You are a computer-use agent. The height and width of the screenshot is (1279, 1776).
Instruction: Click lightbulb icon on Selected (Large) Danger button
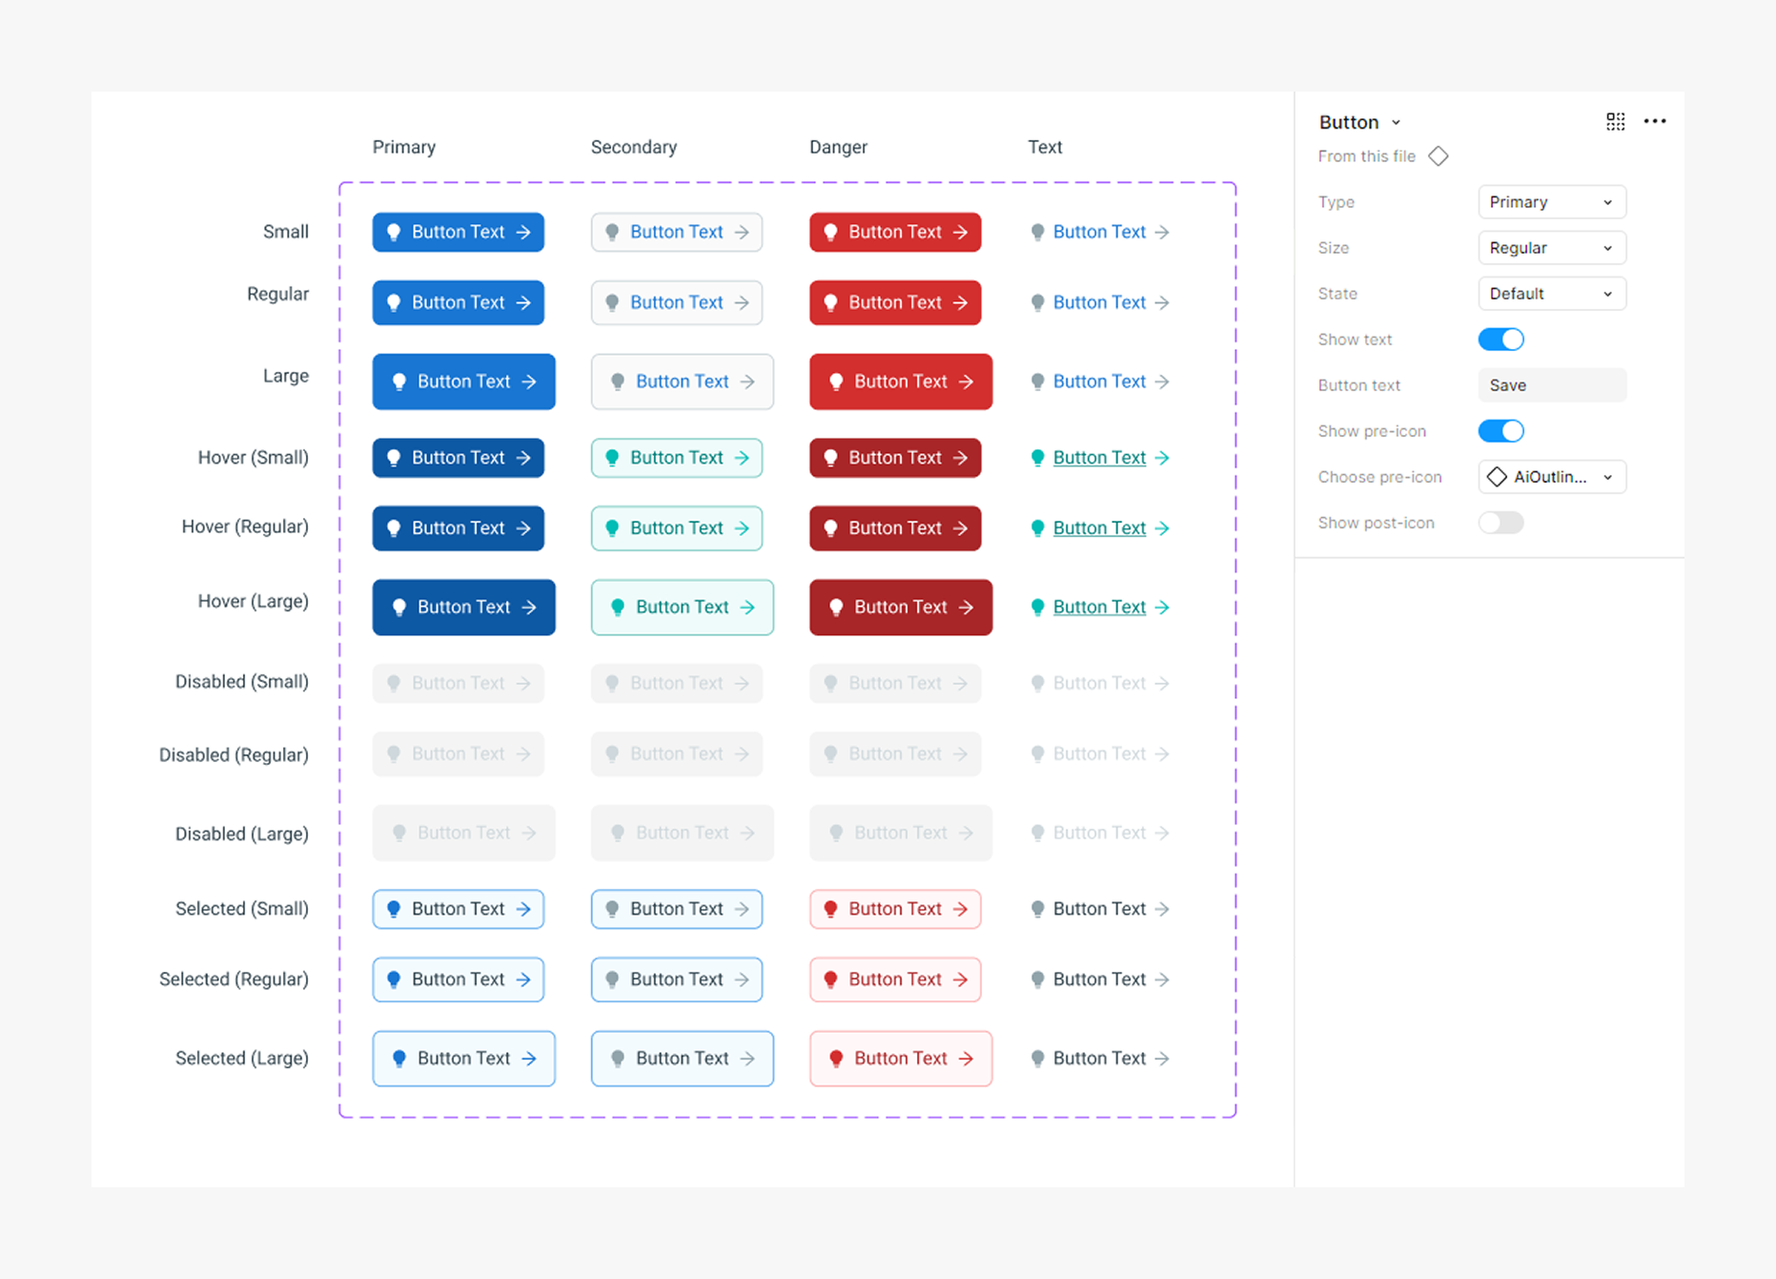pyautogui.click(x=836, y=1059)
